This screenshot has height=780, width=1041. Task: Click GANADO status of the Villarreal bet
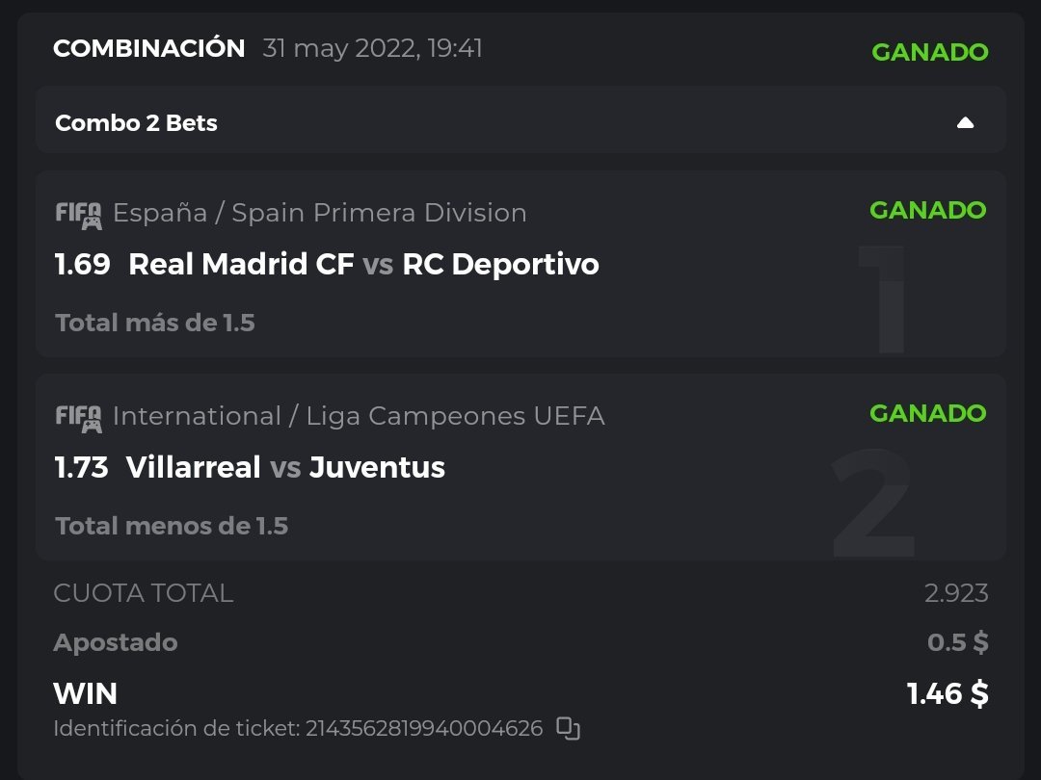click(x=927, y=413)
